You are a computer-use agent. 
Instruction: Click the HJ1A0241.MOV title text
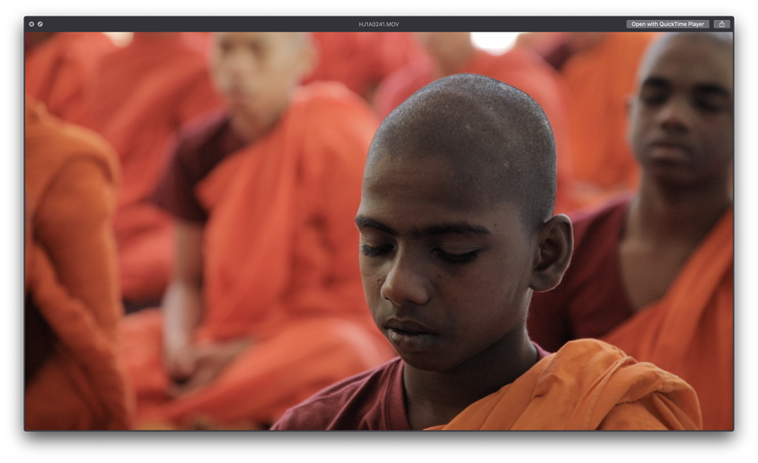pos(379,24)
